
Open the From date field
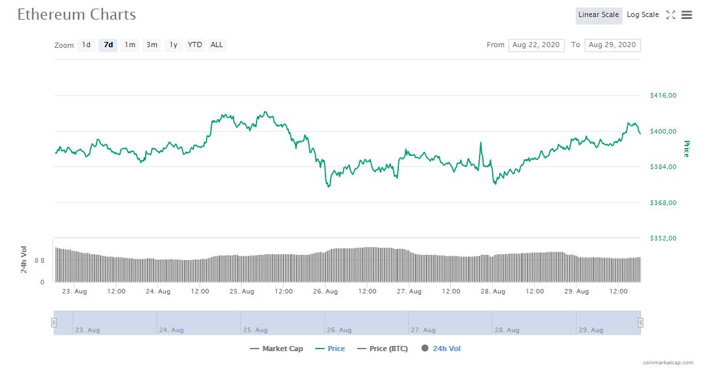(x=536, y=45)
